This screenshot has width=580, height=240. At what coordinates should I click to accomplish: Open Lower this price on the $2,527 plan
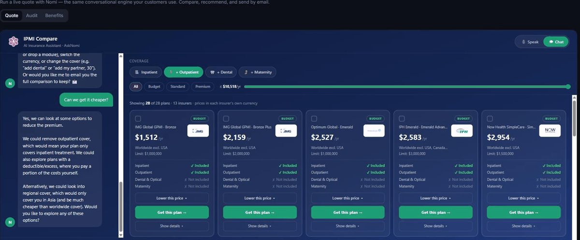click(x=348, y=198)
